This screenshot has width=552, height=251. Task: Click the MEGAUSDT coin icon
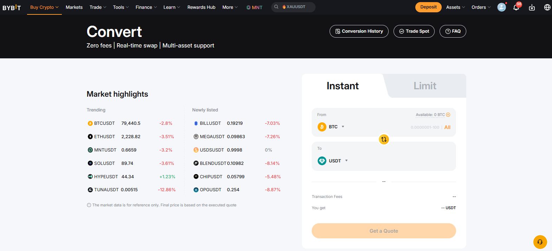pyautogui.click(x=196, y=137)
